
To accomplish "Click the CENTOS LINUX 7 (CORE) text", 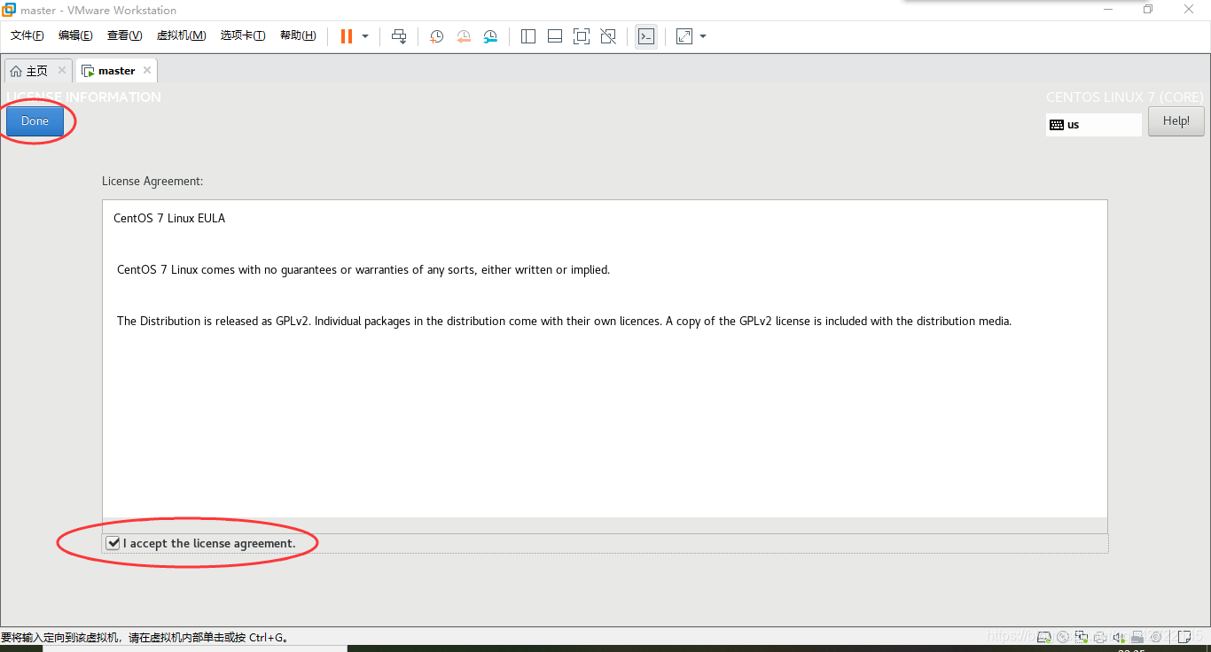I will point(1125,97).
